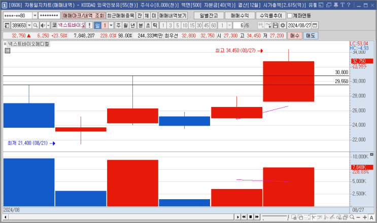Click the red 매수 buy button
Screen dimensions: 377x223
(x=294, y=35)
